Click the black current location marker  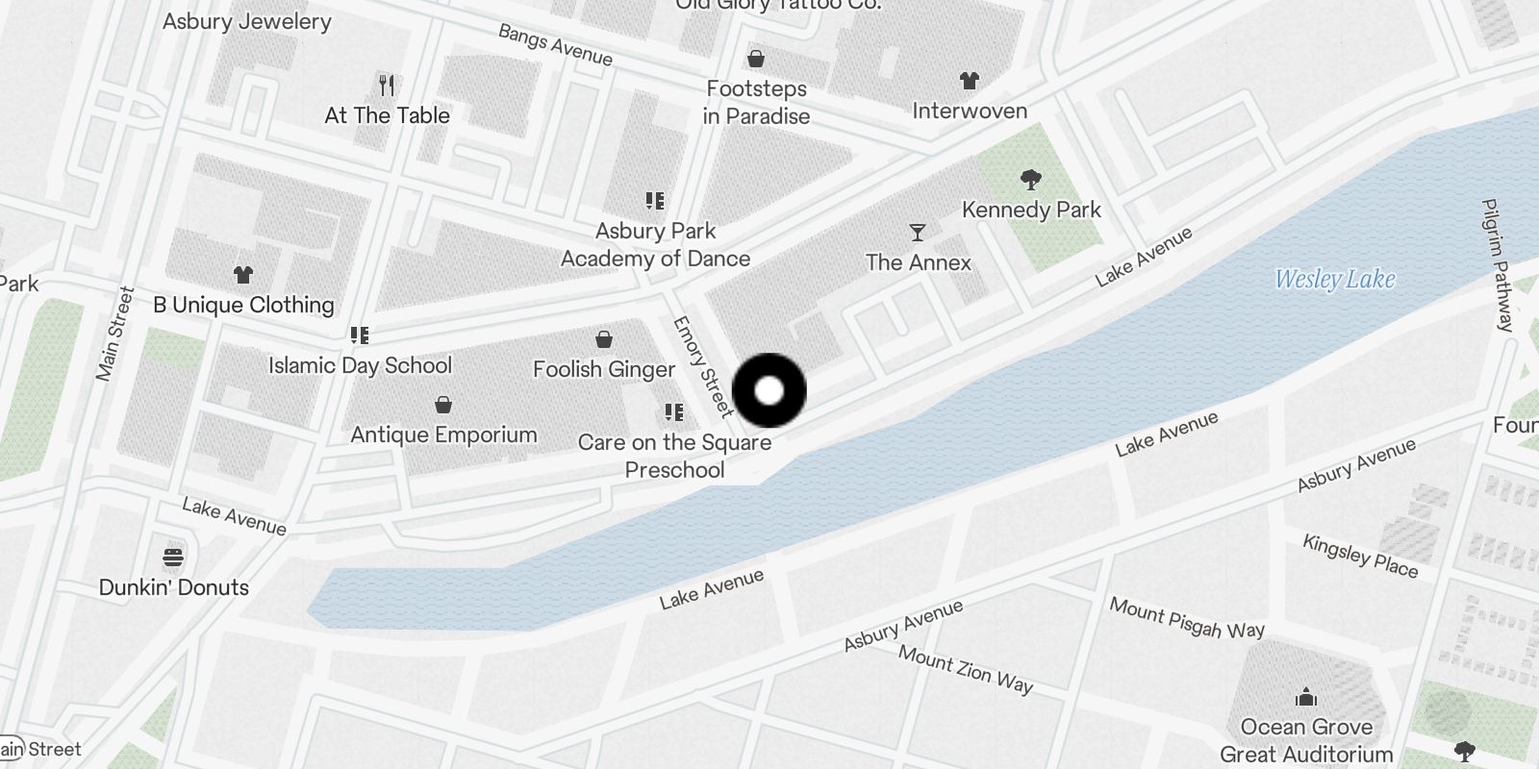click(x=769, y=390)
